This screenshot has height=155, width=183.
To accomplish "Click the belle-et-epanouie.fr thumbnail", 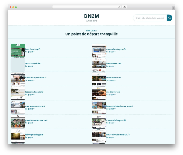I will [x=18, y=79].
